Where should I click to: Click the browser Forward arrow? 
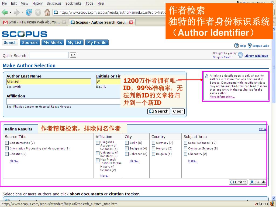(16, 12)
